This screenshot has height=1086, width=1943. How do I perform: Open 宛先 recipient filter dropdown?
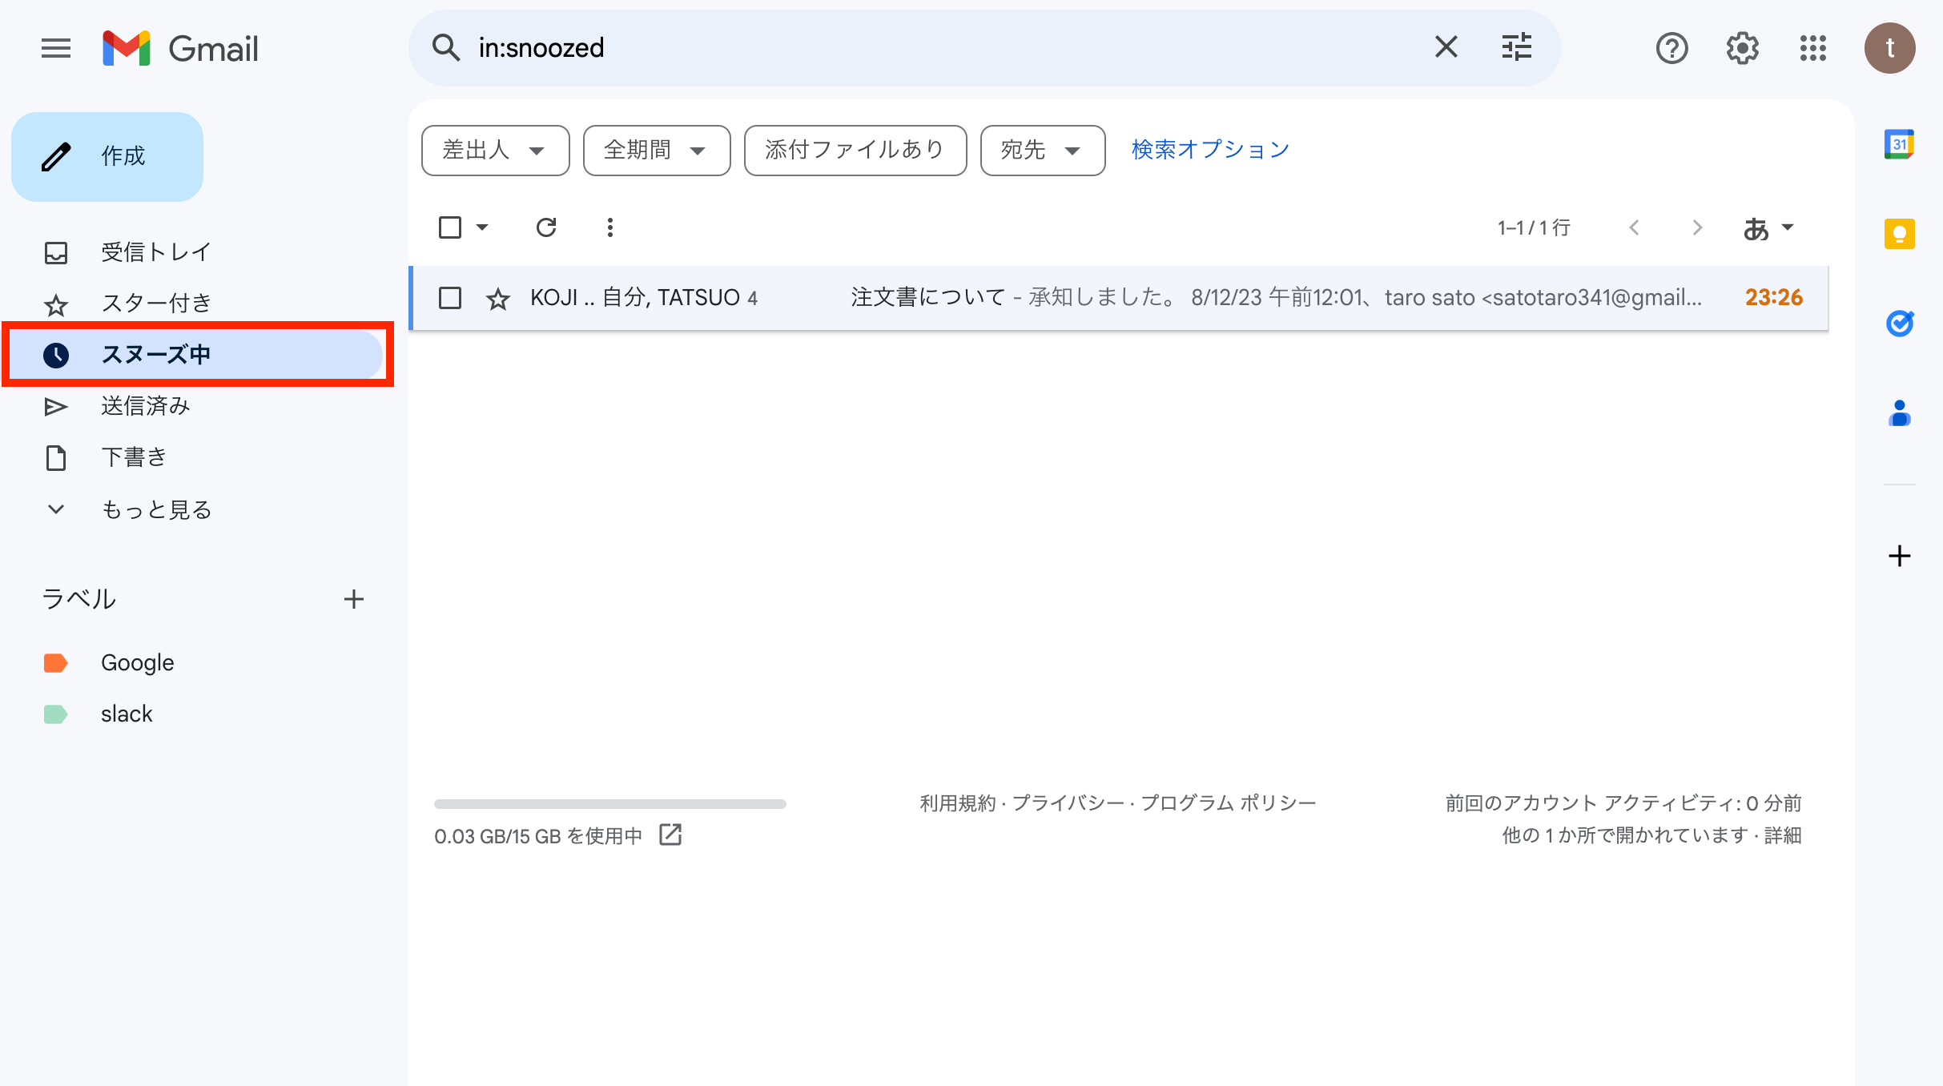tap(1042, 150)
